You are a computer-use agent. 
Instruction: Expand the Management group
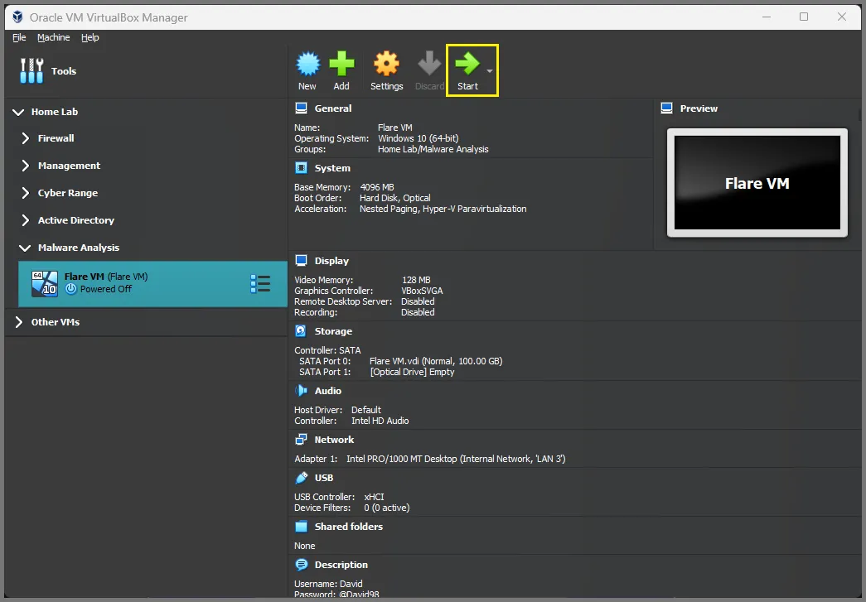pos(26,166)
